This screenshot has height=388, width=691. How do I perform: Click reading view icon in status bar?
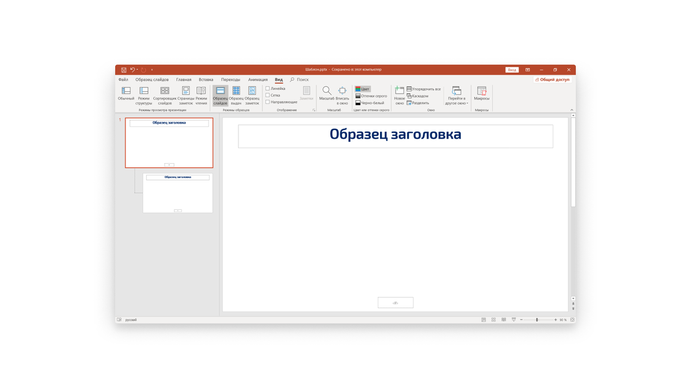[504, 320]
